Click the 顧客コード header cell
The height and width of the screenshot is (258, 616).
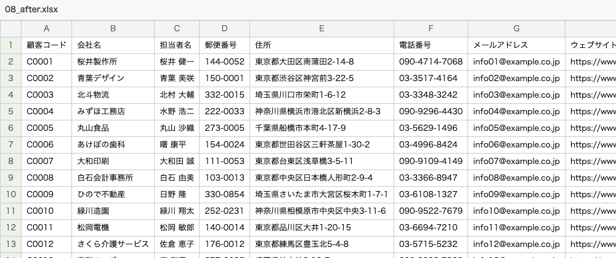tap(46, 45)
